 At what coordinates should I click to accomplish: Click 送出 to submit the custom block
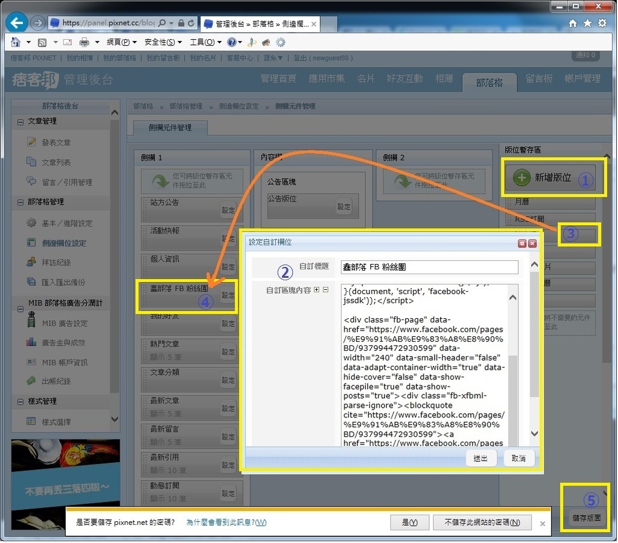coord(480,459)
